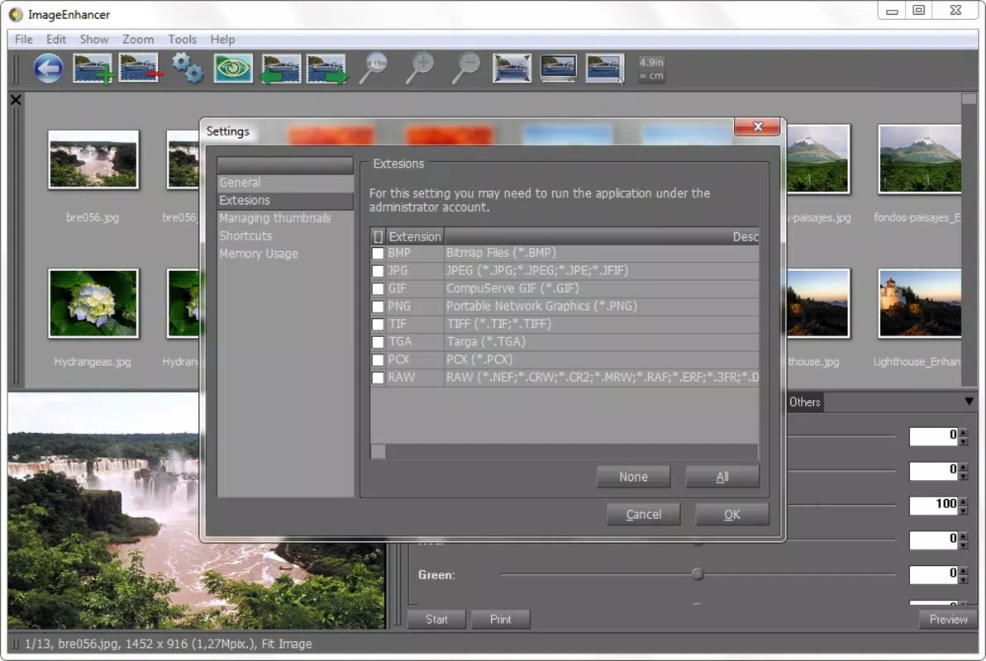Open the Help menu
Screen dimensions: 986x661
click(x=222, y=39)
